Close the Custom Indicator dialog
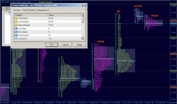This screenshot has width=177, height=104. [86, 5]
